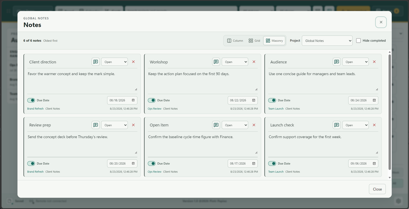Delete the Workshop note
The image size is (409, 209).
point(254,62)
